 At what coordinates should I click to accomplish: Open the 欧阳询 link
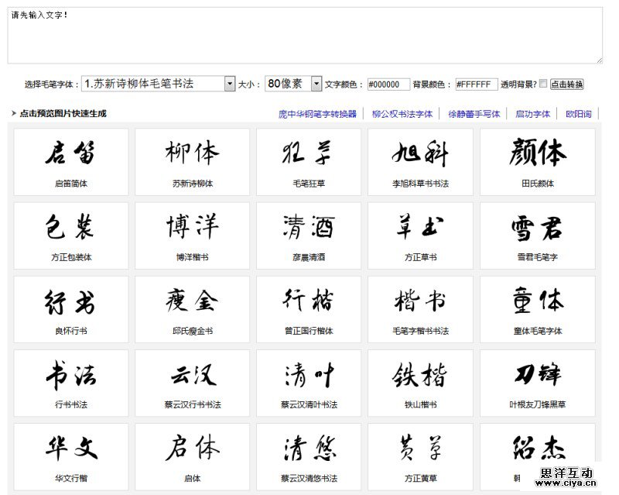578,114
